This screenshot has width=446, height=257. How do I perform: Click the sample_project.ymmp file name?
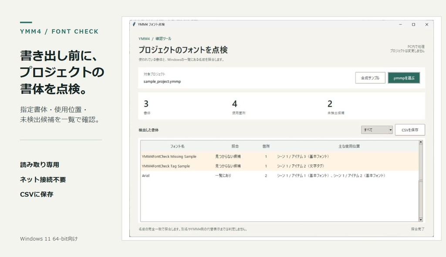point(162,81)
